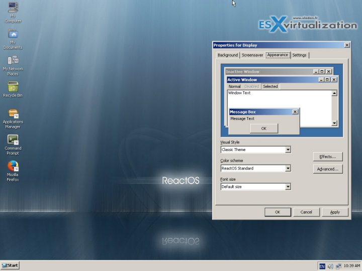The image size is (362, 271).
Task: Click the Selected menu item in preview
Action: pyautogui.click(x=270, y=86)
